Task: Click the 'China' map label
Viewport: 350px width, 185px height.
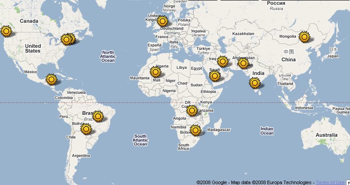Action: 289,60
